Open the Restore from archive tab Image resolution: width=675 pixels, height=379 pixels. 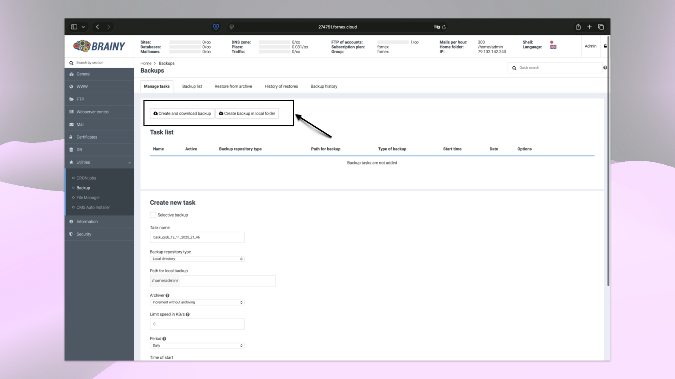[233, 86]
